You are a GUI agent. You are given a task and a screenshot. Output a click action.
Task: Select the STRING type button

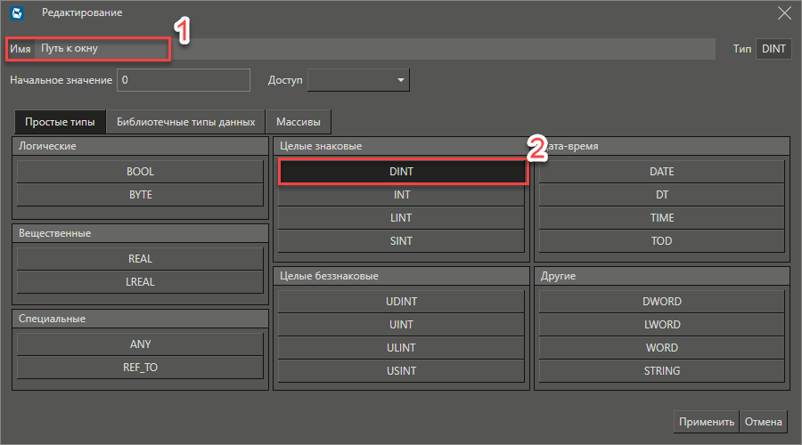[661, 371]
